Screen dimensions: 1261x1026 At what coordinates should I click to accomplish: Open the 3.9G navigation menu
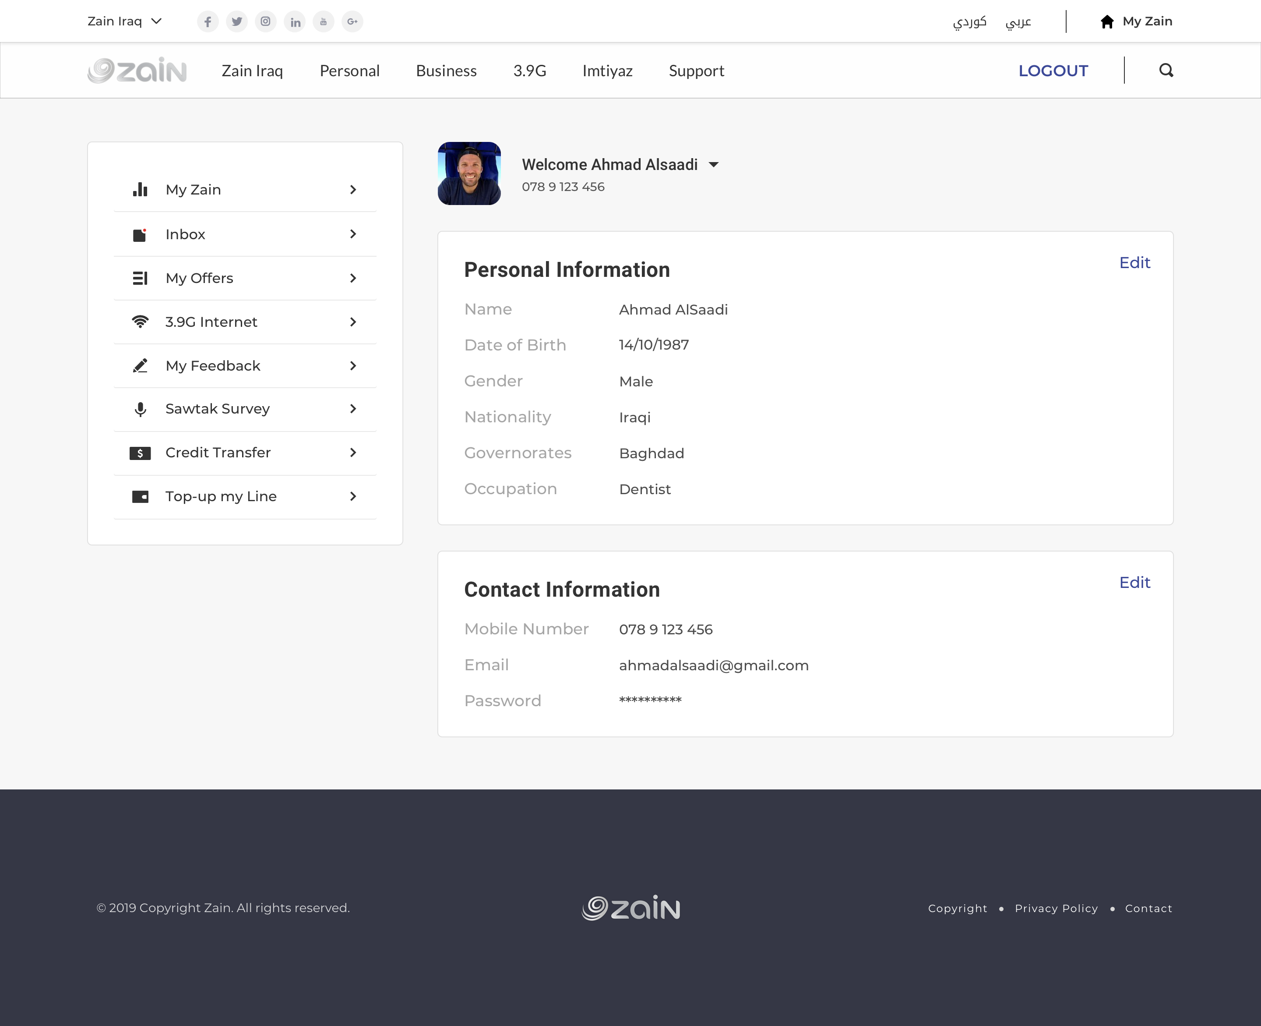point(530,71)
